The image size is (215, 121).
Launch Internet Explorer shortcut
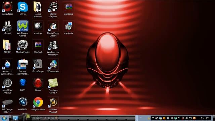[53, 9]
